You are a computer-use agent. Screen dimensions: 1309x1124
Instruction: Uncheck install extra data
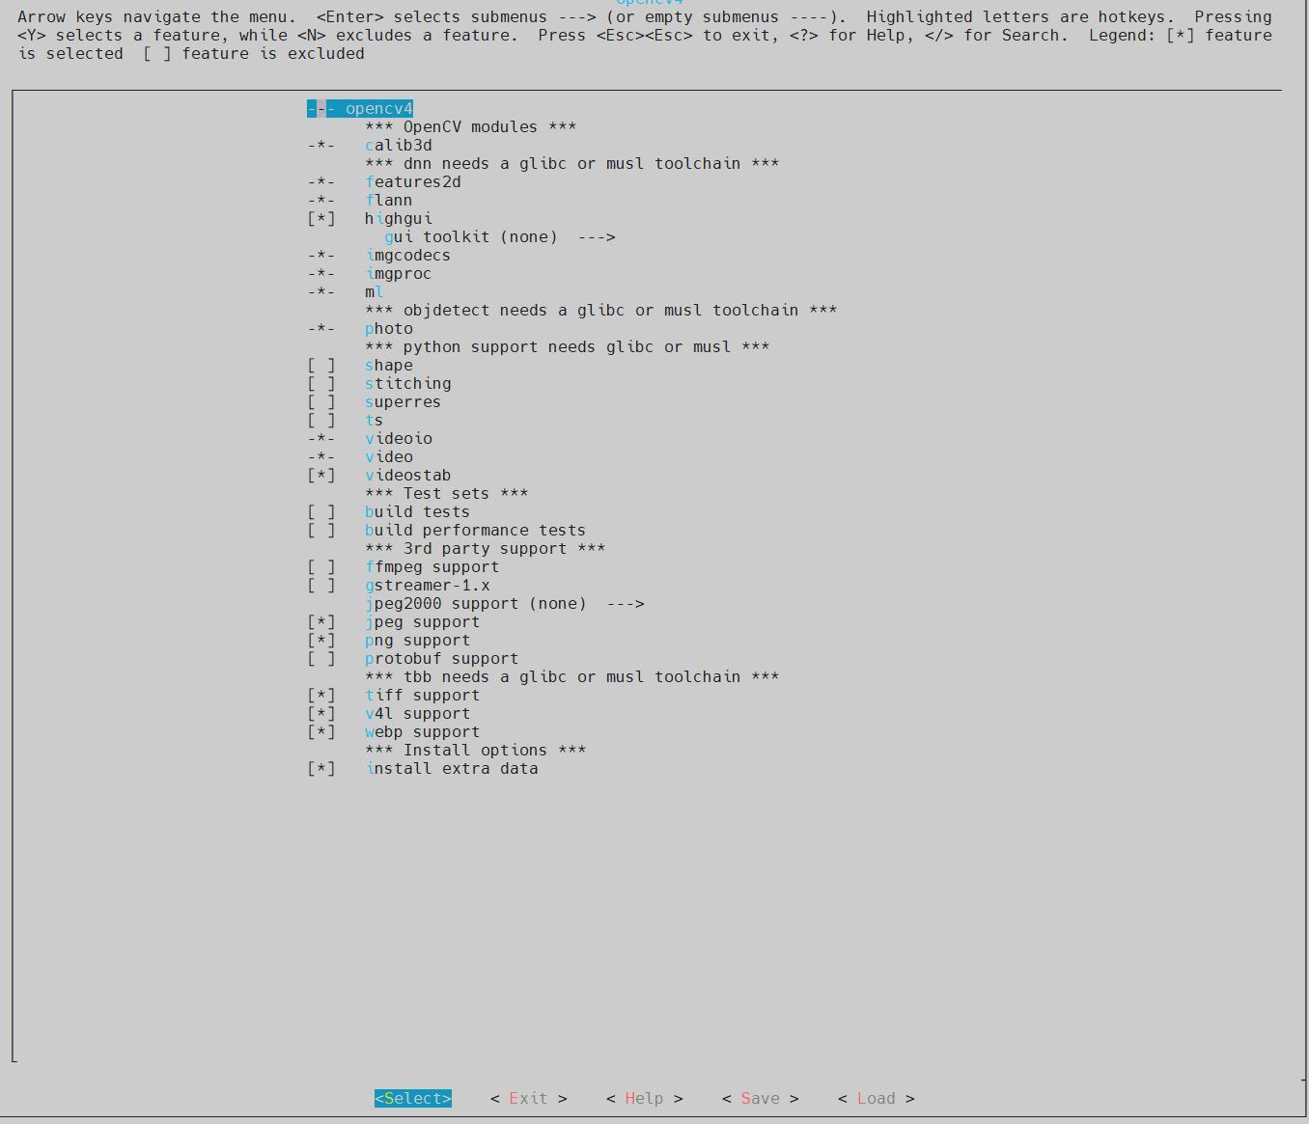(x=321, y=769)
